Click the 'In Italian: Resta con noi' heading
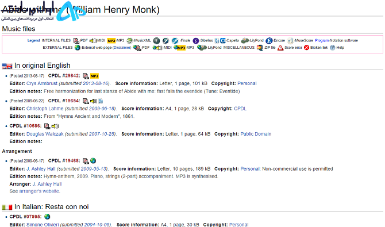The height and width of the screenshot is (227, 385). click(x=51, y=207)
